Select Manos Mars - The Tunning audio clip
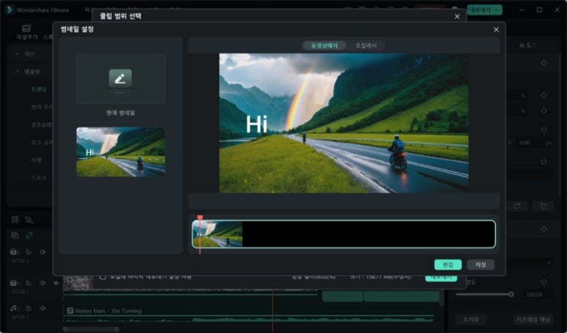Viewport: 567px width, 333px height. (249, 313)
